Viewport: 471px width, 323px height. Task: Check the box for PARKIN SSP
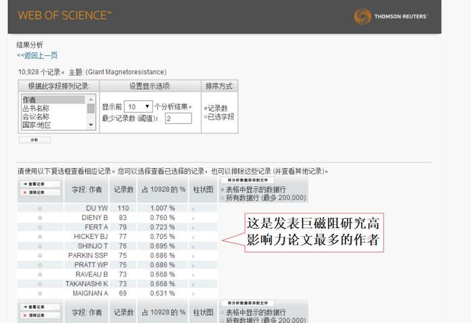pos(40,256)
